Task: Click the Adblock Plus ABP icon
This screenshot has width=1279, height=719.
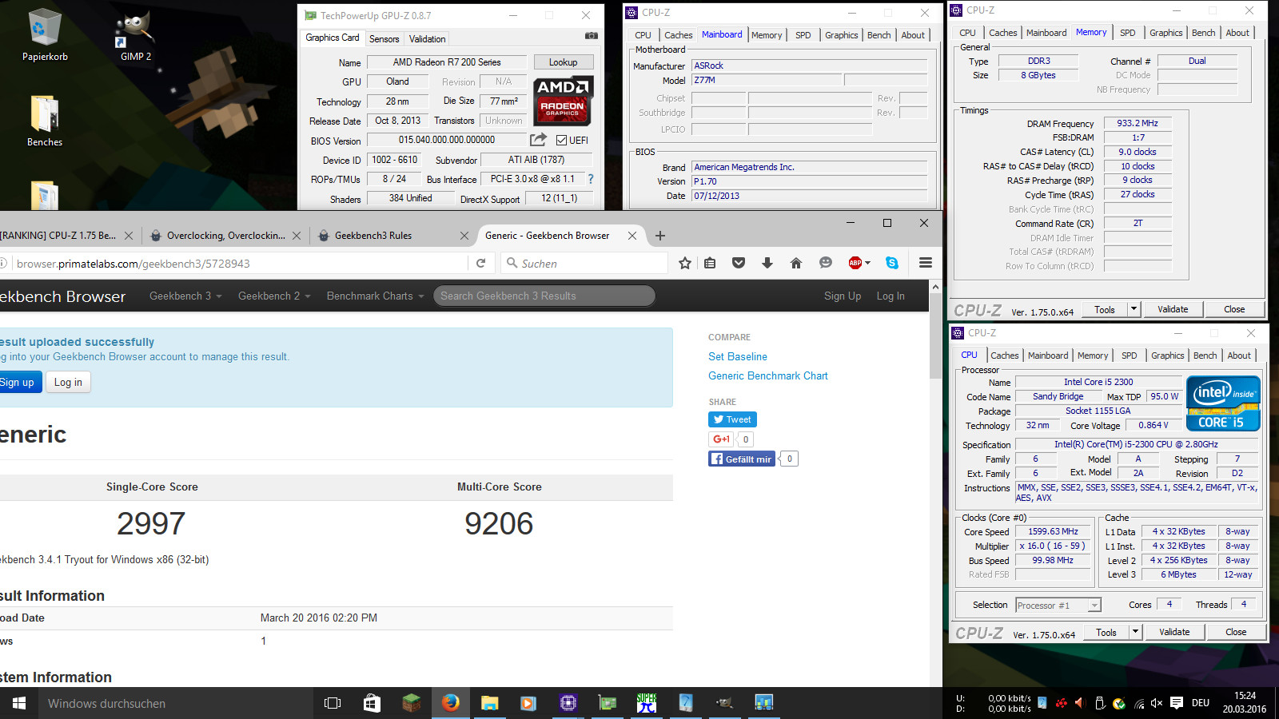Action: (855, 263)
